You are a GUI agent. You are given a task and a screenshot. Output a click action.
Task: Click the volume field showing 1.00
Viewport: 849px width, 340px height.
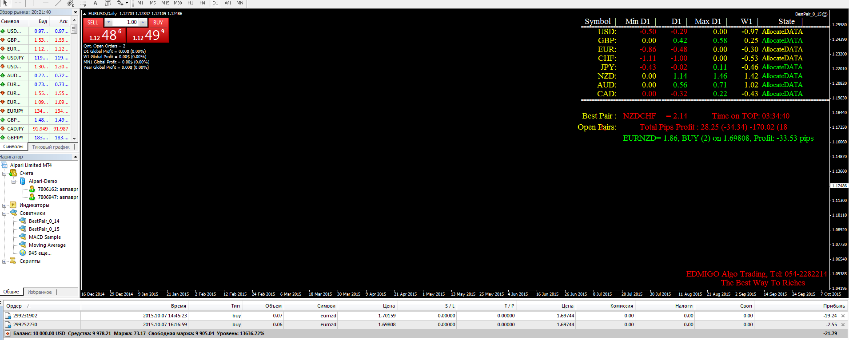click(x=126, y=22)
